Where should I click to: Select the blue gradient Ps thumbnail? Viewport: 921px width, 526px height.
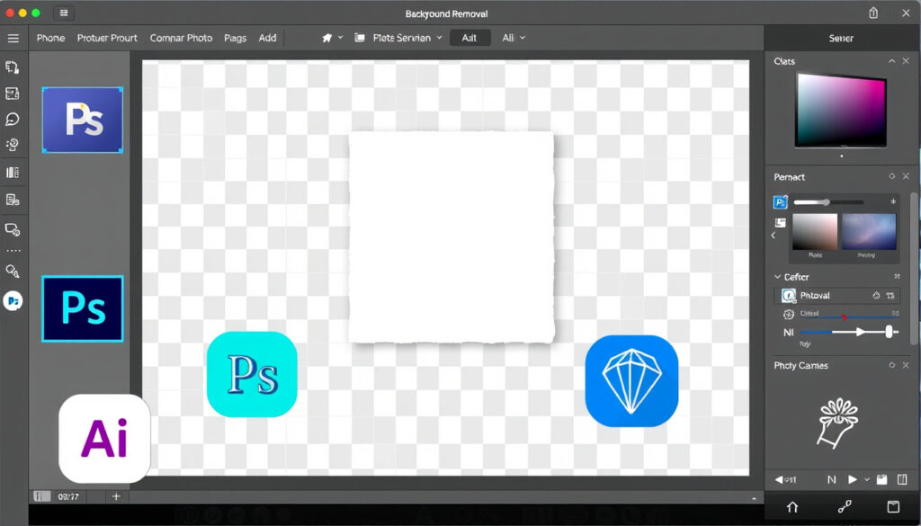click(x=83, y=120)
